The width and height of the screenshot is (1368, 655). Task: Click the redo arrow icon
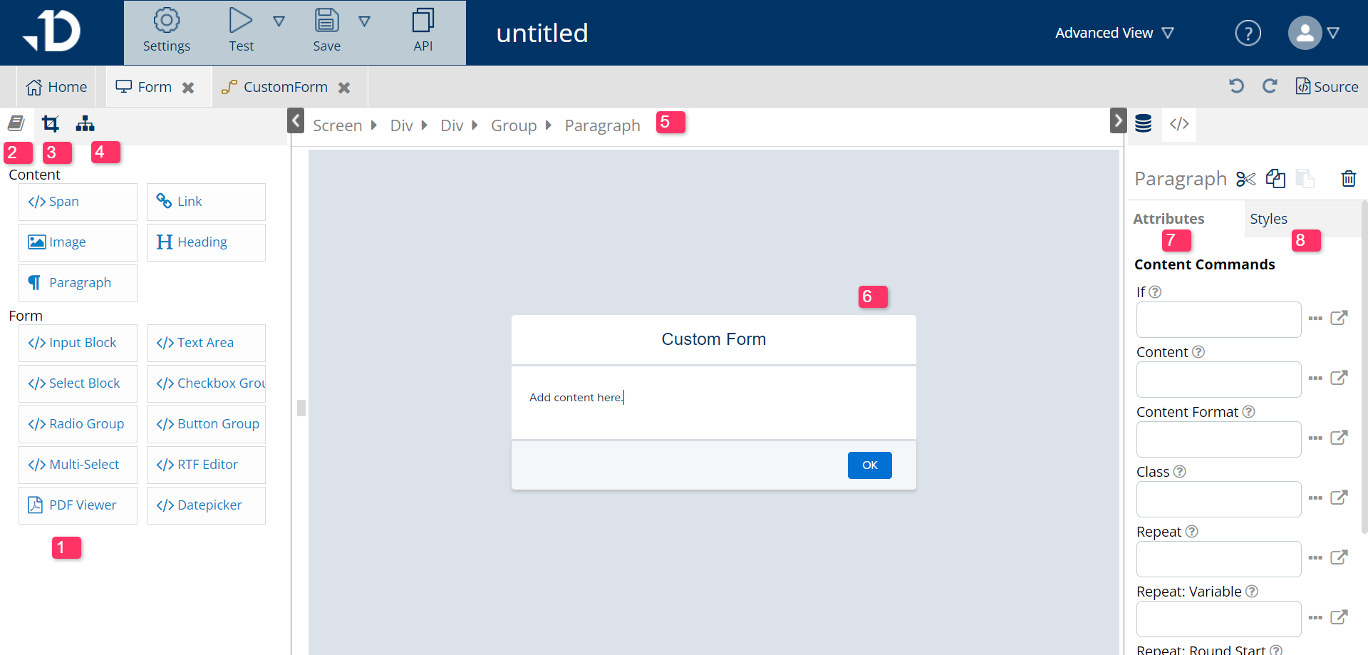click(1270, 86)
